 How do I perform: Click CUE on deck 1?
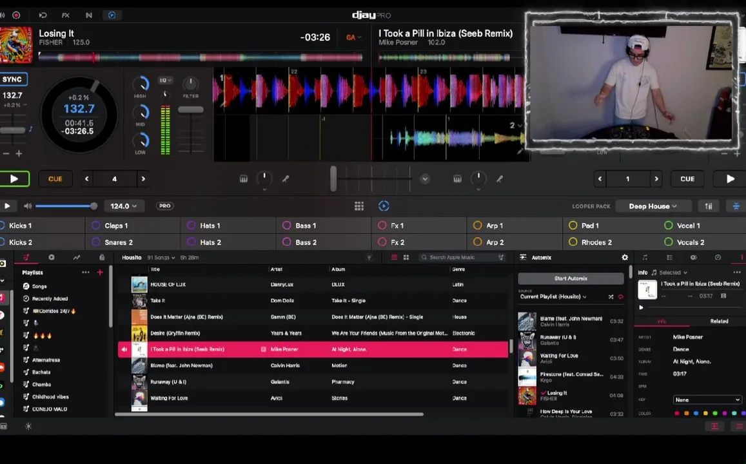55,179
